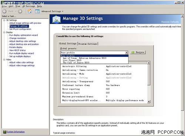Open the System Information link
185x136 pixels.
(16, 132)
